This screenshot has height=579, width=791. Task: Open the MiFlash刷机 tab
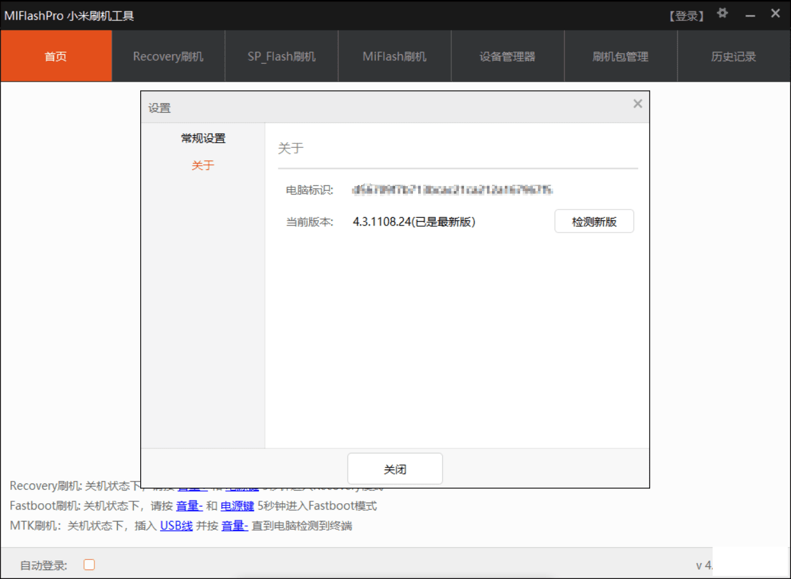coord(395,56)
